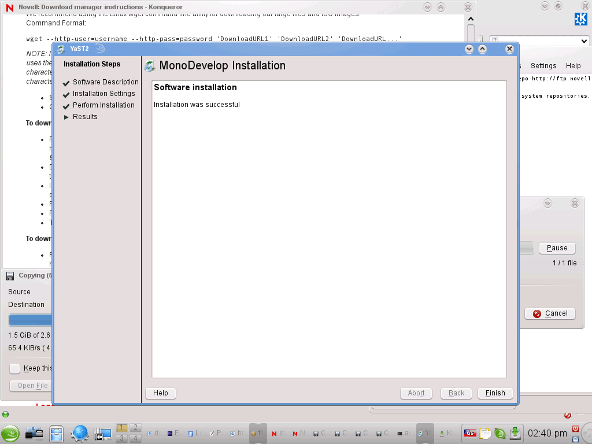592x444 pixels.
Task: Pause the transfer in the small dialog
Action: pos(557,248)
